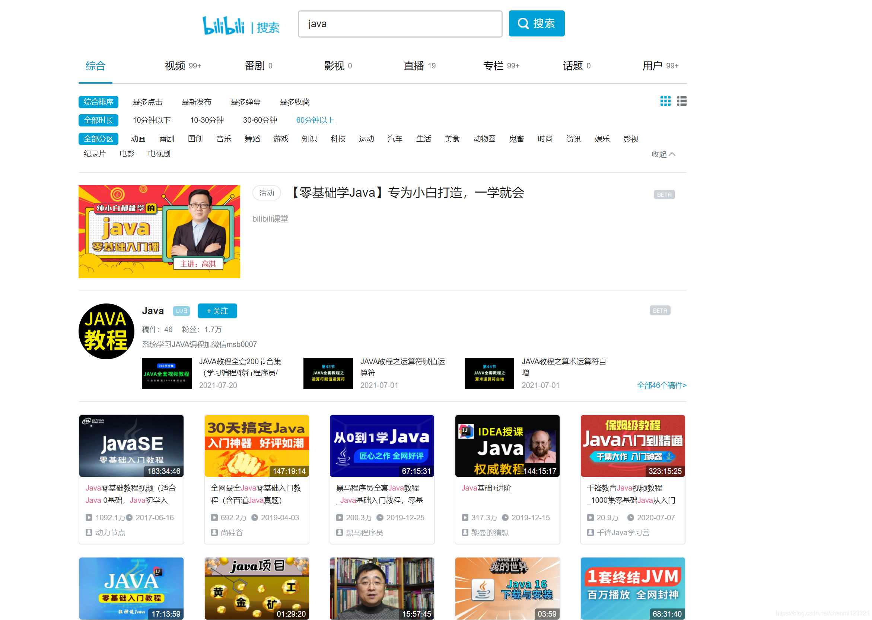Open uploader 尚硅谷 profile
This screenshot has height=620, width=872.
tap(232, 533)
